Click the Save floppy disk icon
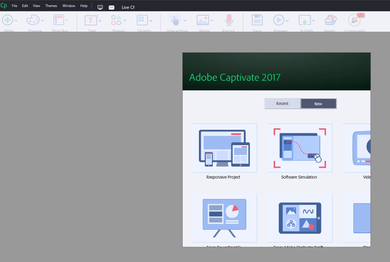Screen dimensions: 390x262 257,20
